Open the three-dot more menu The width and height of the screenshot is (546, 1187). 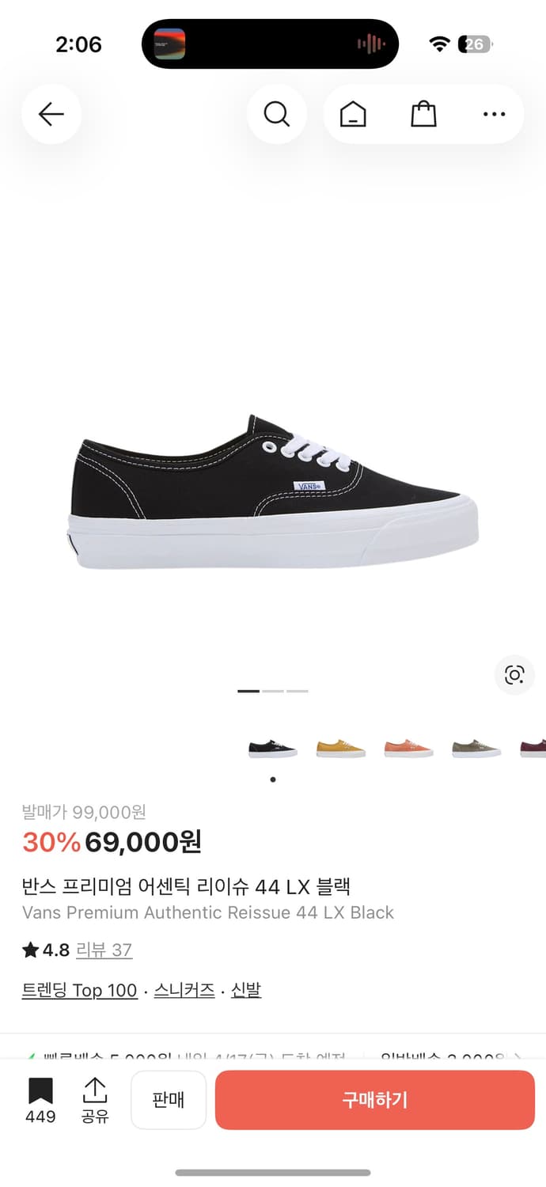coord(494,115)
